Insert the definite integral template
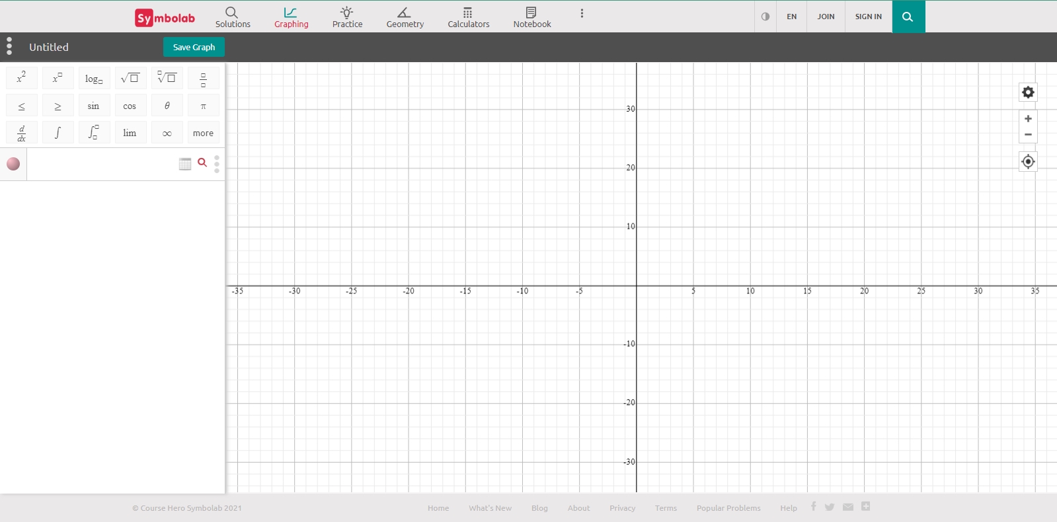The height and width of the screenshot is (522, 1057). tap(94, 133)
